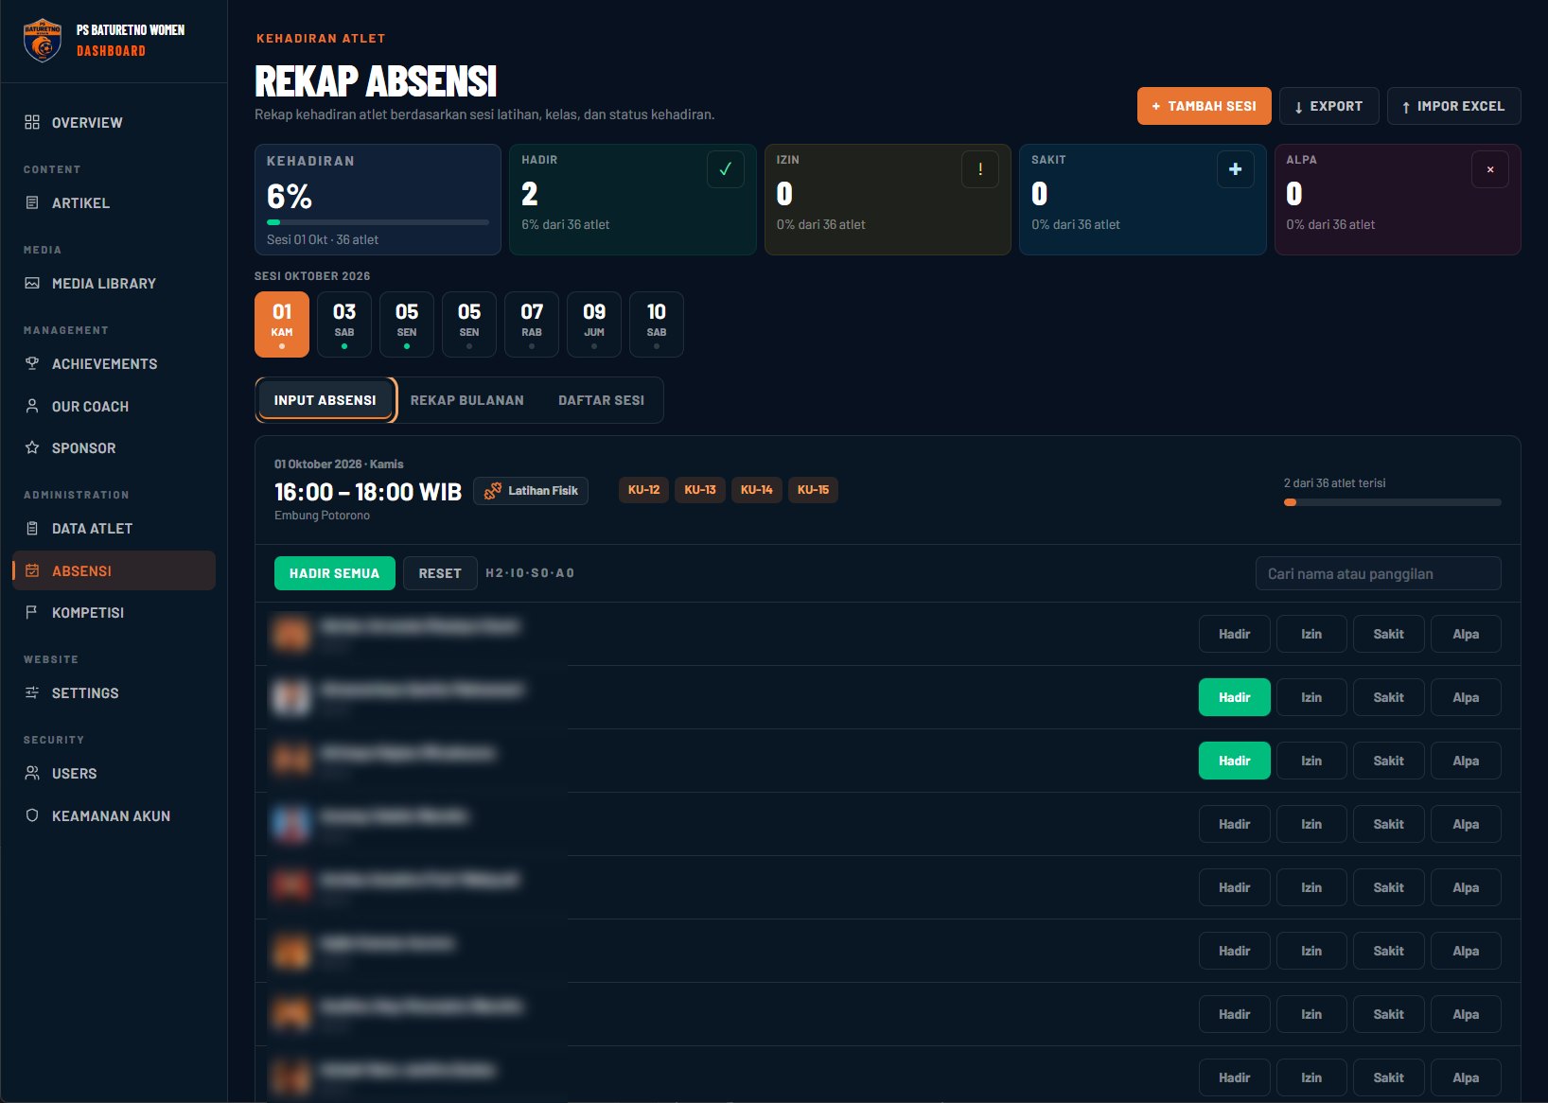Select session 03 SAB date card
1548x1103 pixels.
[x=344, y=324]
